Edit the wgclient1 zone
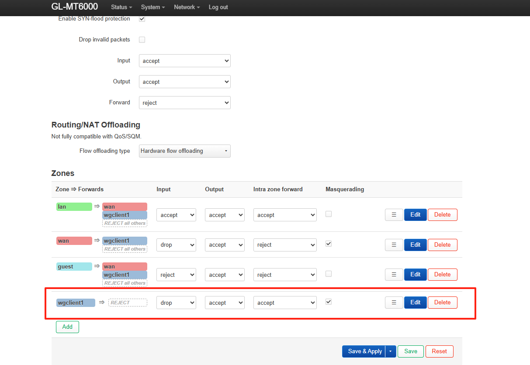This screenshot has height=365, width=530. tap(415, 303)
